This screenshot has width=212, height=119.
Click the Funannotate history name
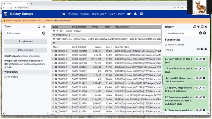173,40
